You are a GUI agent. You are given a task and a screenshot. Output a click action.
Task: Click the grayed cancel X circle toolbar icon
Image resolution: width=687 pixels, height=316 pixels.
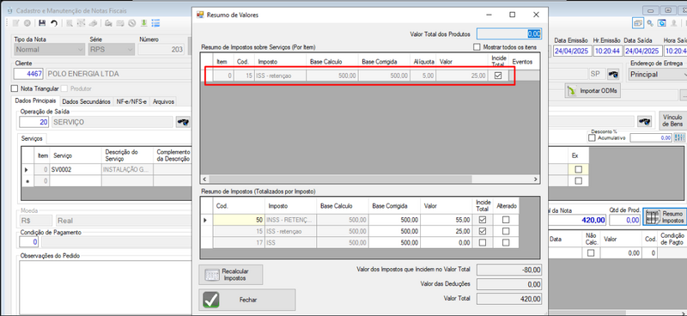coord(27,23)
